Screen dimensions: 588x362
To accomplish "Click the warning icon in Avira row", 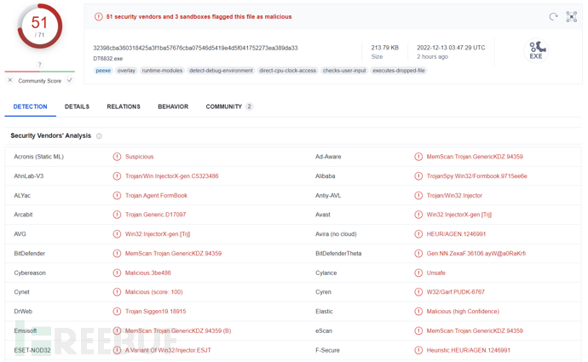I will (x=418, y=234).
